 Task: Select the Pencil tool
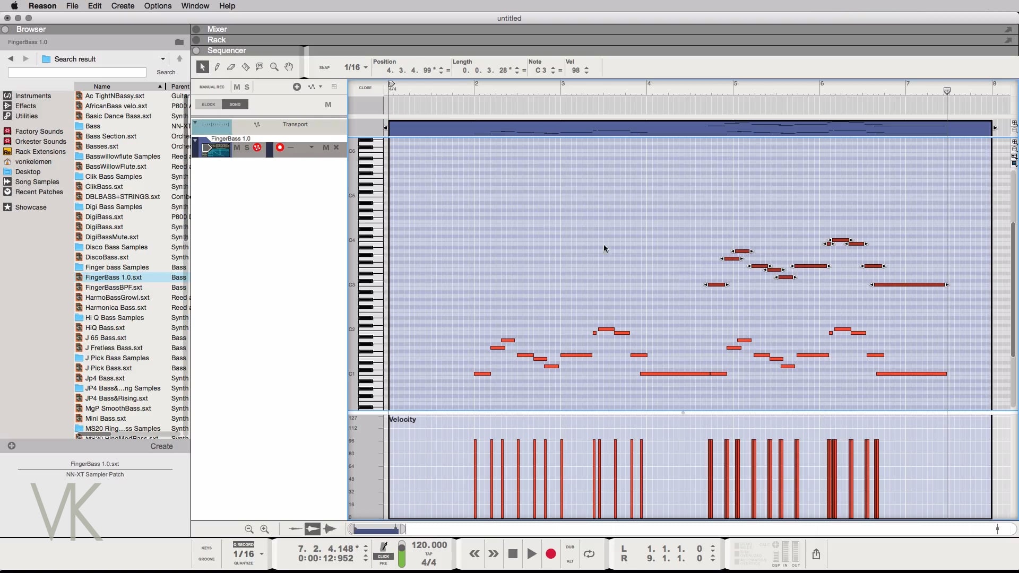pyautogui.click(x=217, y=67)
